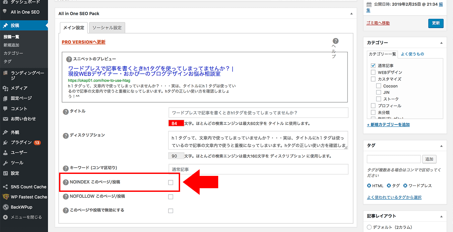Click the お問い合わせ envelope icon

pyautogui.click(x=5, y=119)
